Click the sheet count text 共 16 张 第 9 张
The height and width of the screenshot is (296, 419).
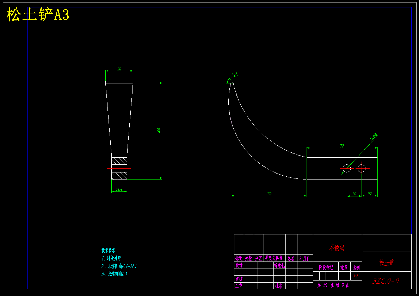(333, 285)
